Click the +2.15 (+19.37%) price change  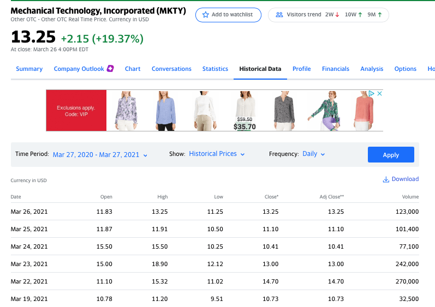tap(102, 39)
